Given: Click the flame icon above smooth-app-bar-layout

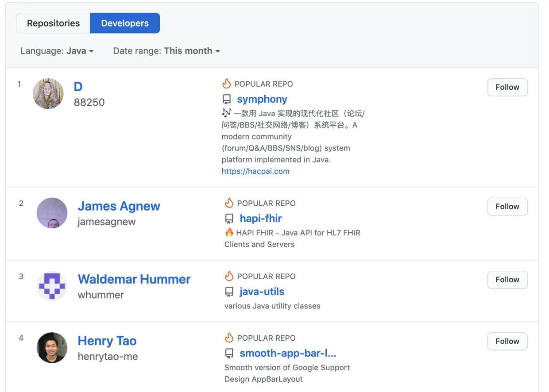Looking at the screenshot, I should pyautogui.click(x=229, y=338).
